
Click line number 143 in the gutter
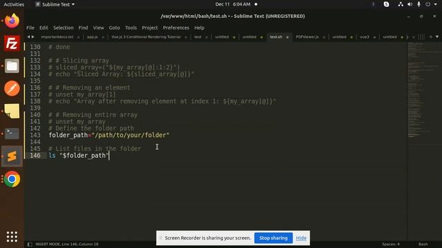(35, 135)
